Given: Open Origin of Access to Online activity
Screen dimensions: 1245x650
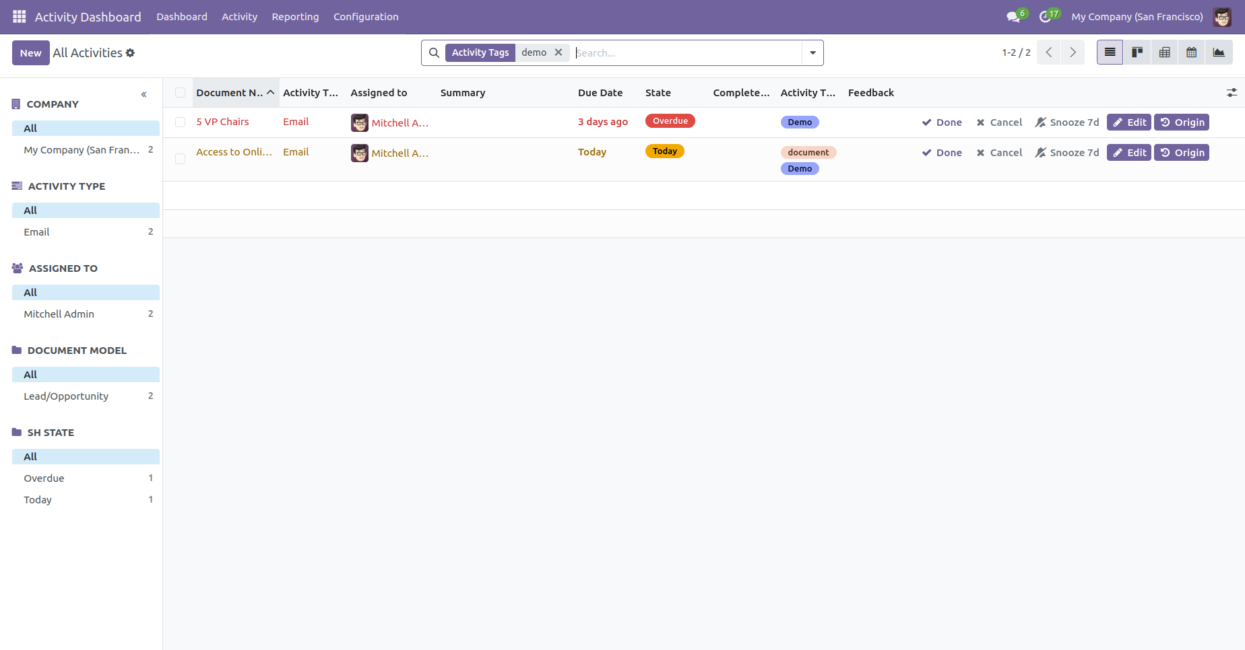Looking at the screenshot, I should (x=1182, y=153).
